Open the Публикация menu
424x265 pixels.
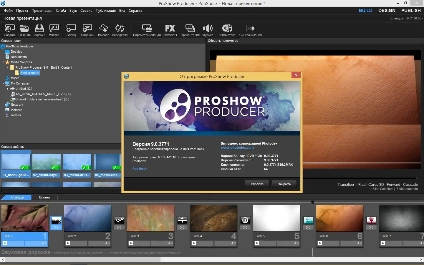point(106,11)
